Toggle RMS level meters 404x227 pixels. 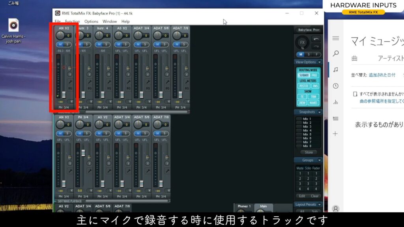(x=315, y=86)
